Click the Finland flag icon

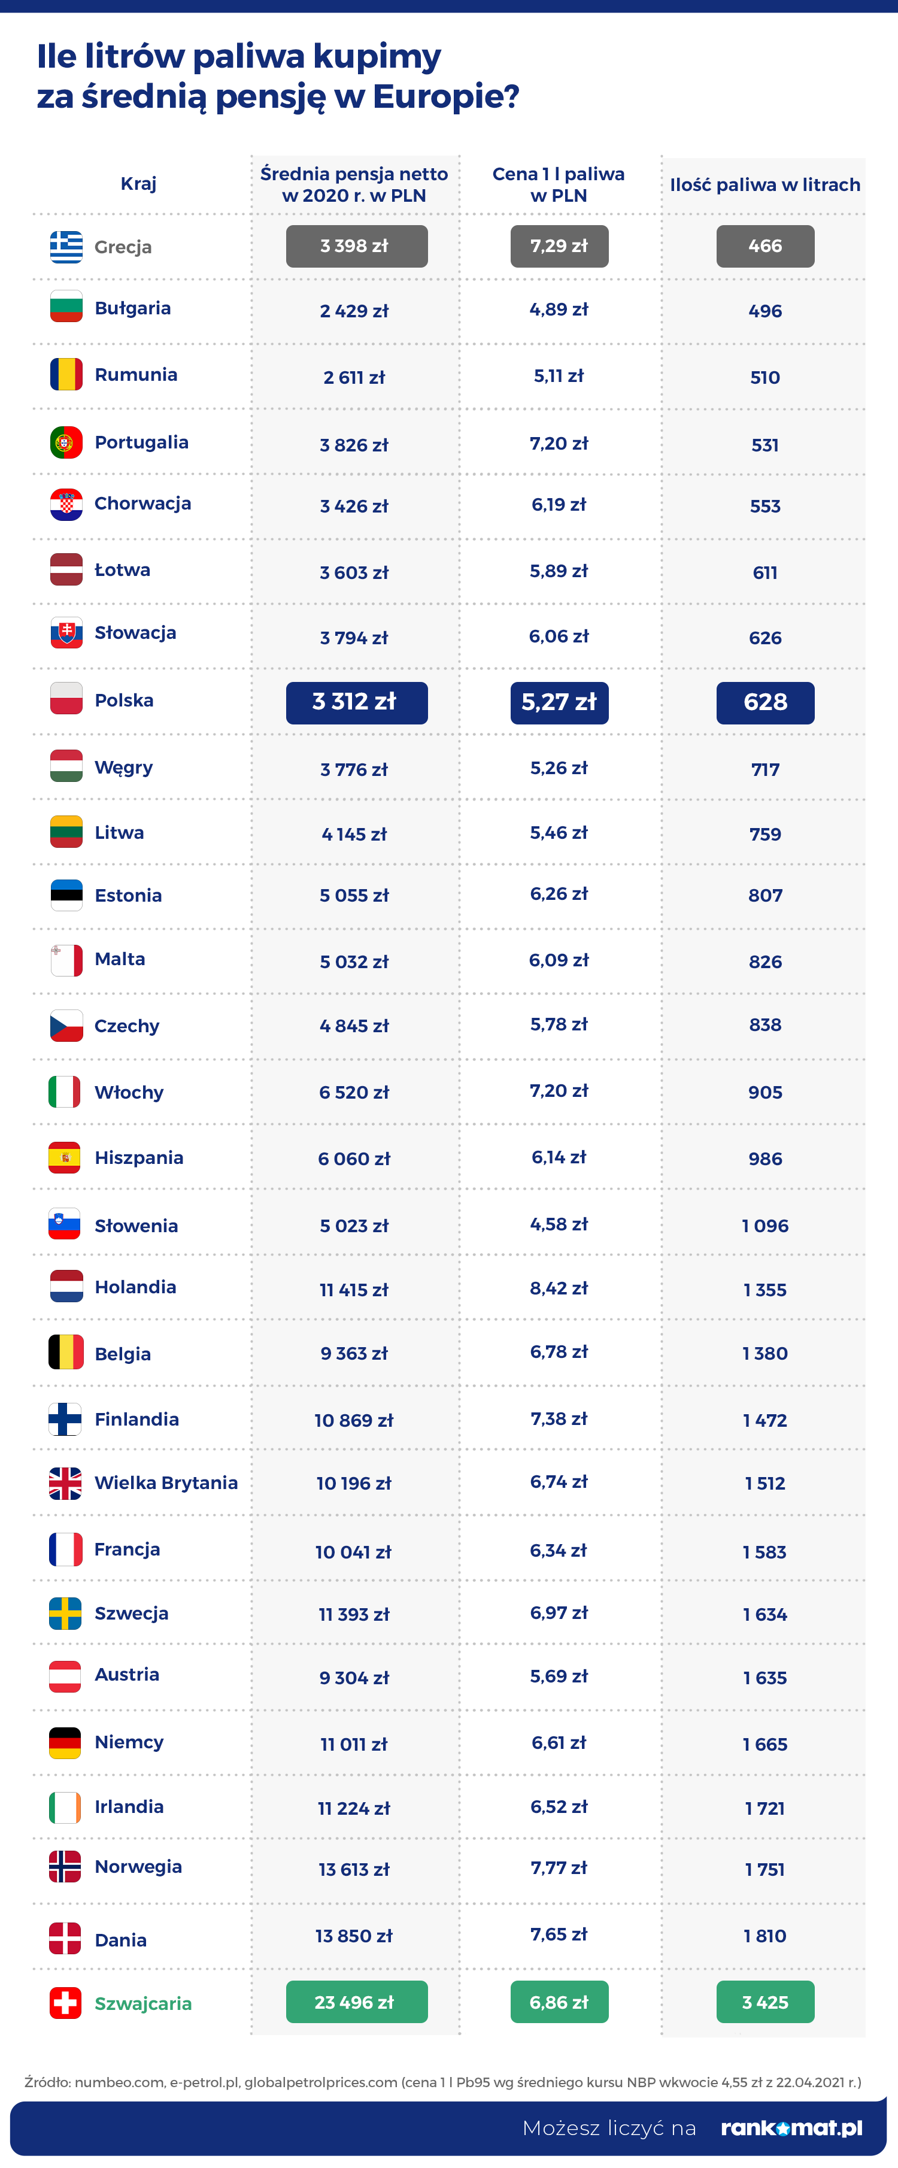66,1419
